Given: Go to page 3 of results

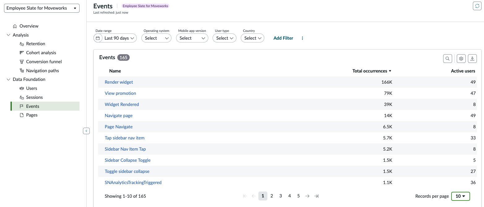Looking at the screenshot, I should click(x=281, y=196).
